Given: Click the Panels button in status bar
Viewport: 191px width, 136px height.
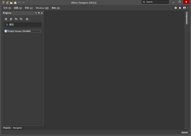Looking at the screenshot, I should [185, 133].
